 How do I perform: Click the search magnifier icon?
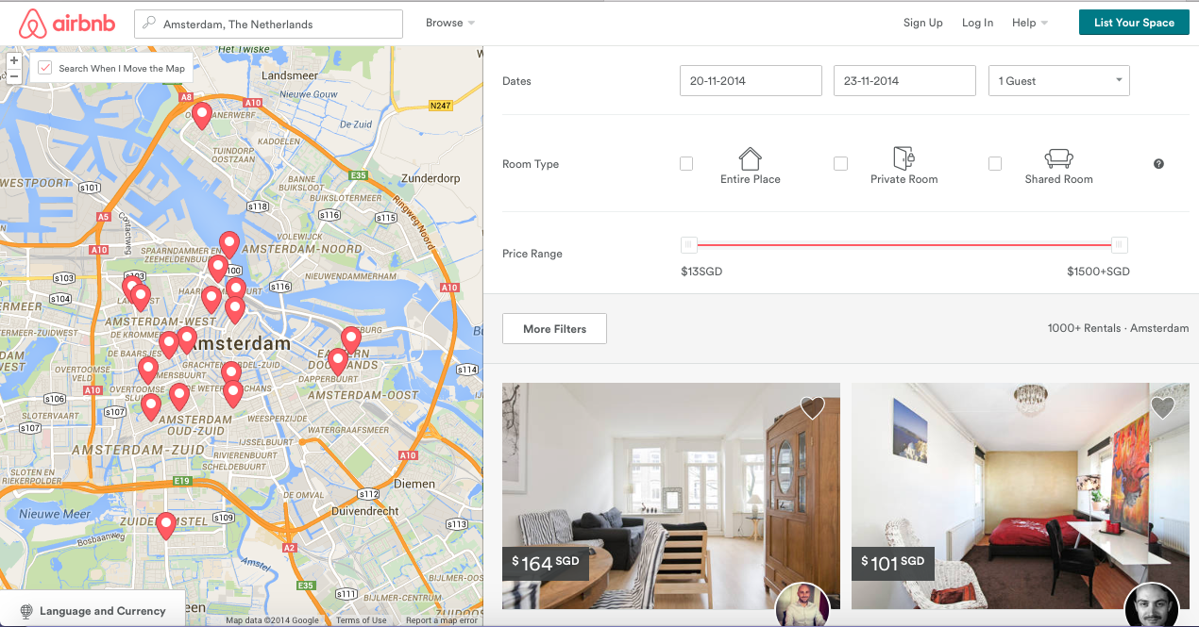click(x=149, y=24)
